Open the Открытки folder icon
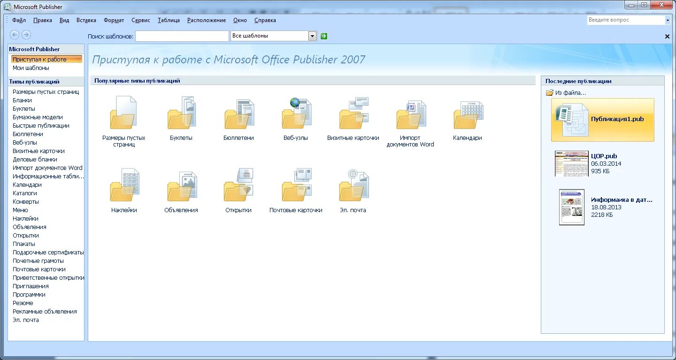The width and height of the screenshot is (676, 360). pyautogui.click(x=239, y=185)
